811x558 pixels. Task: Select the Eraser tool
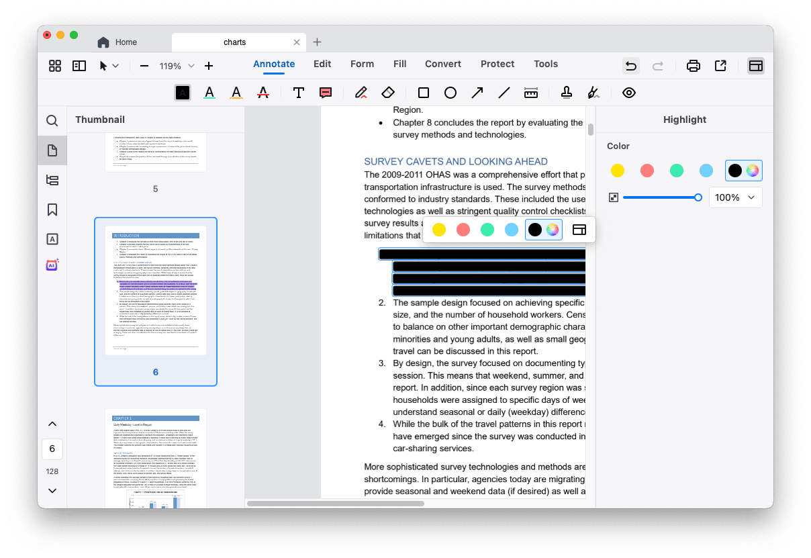[387, 93]
